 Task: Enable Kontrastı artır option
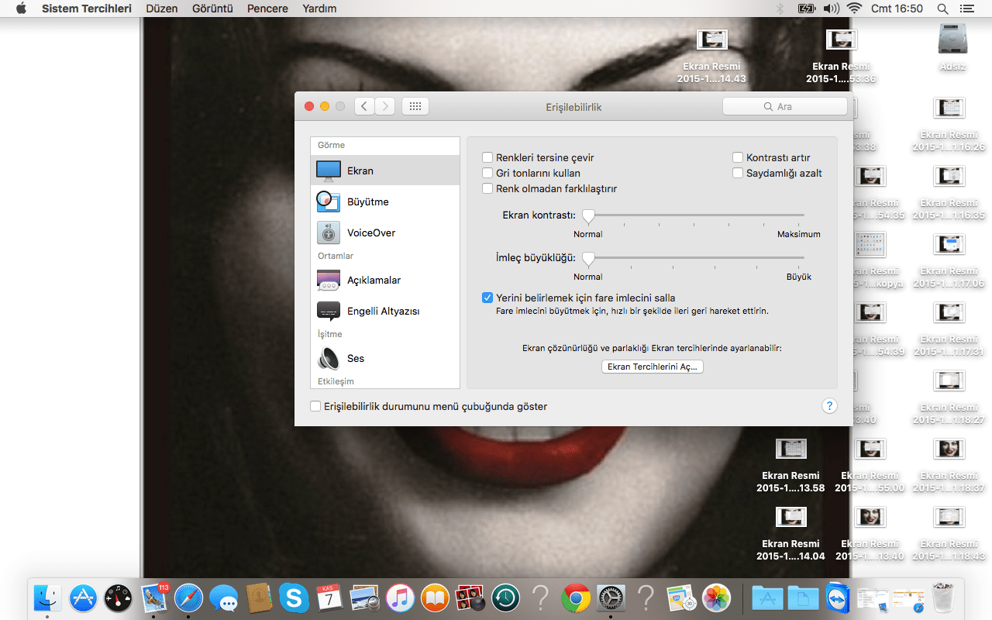pyautogui.click(x=737, y=157)
